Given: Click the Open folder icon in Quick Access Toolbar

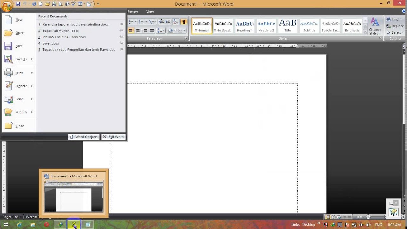Looking at the screenshot, I should click(x=47, y=4).
